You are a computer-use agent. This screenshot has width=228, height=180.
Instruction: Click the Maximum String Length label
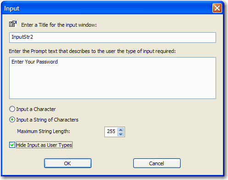[44, 131]
